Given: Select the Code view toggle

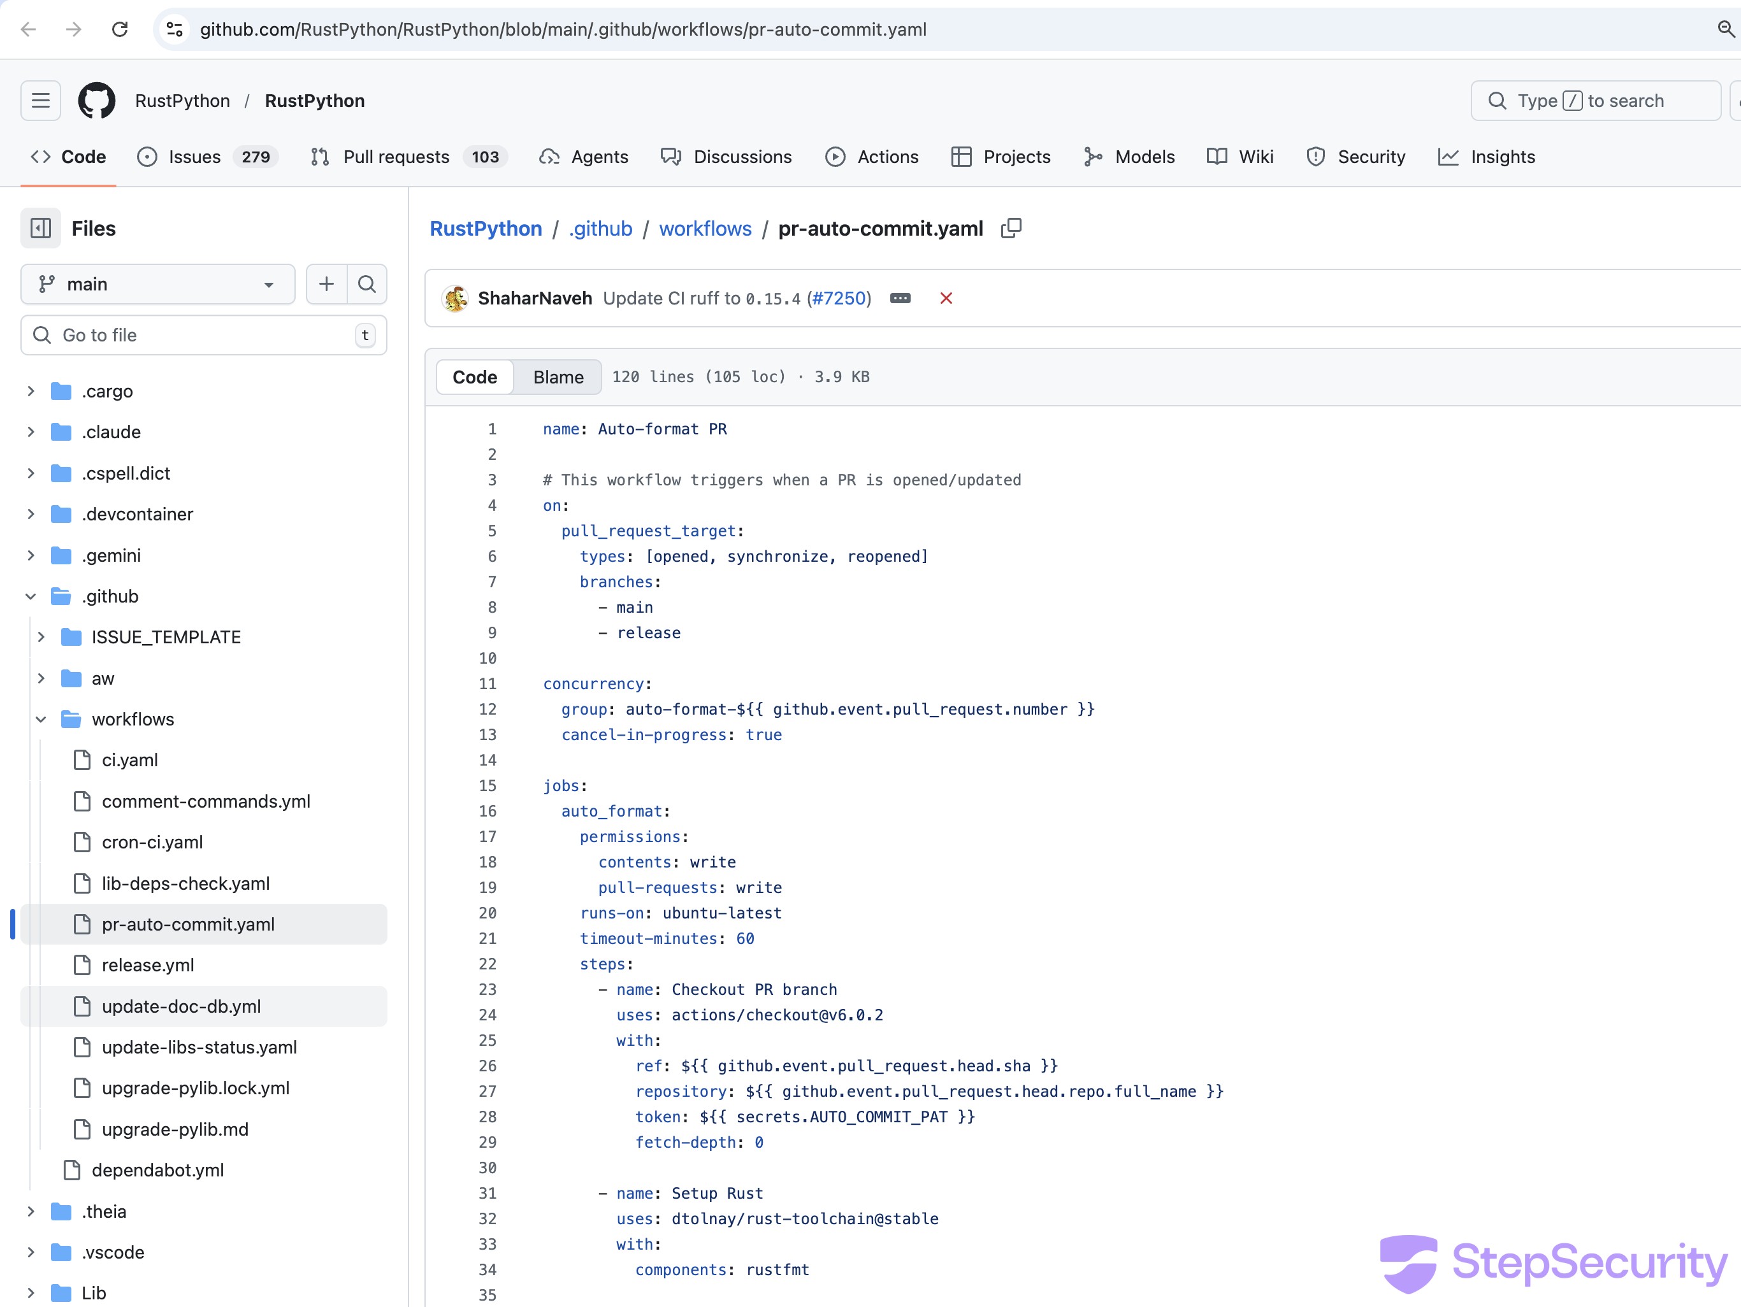Looking at the screenshot, I should click(475, 377).
